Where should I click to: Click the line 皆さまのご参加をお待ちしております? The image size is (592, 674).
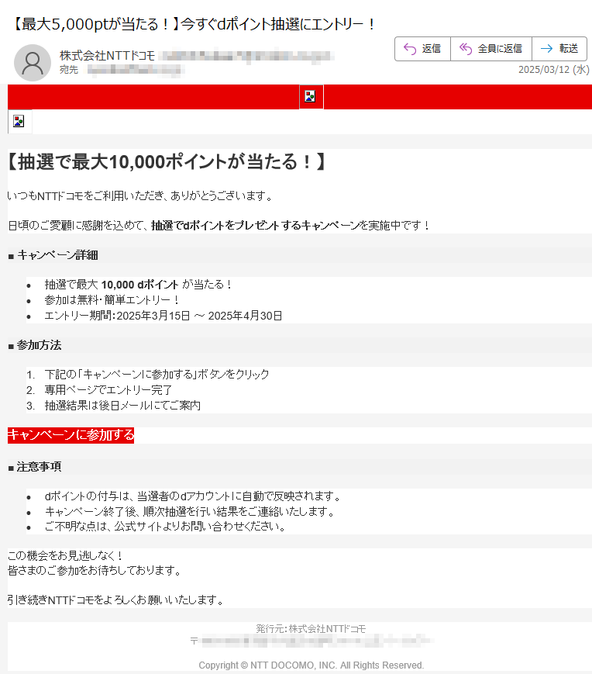[x=95, y=571]
